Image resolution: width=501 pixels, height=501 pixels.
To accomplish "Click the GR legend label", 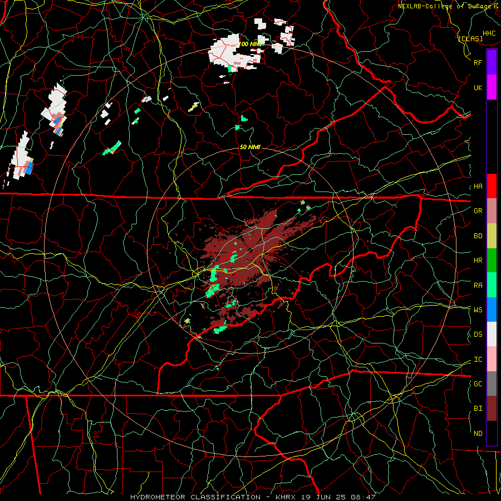I will (x=478, y=211).
